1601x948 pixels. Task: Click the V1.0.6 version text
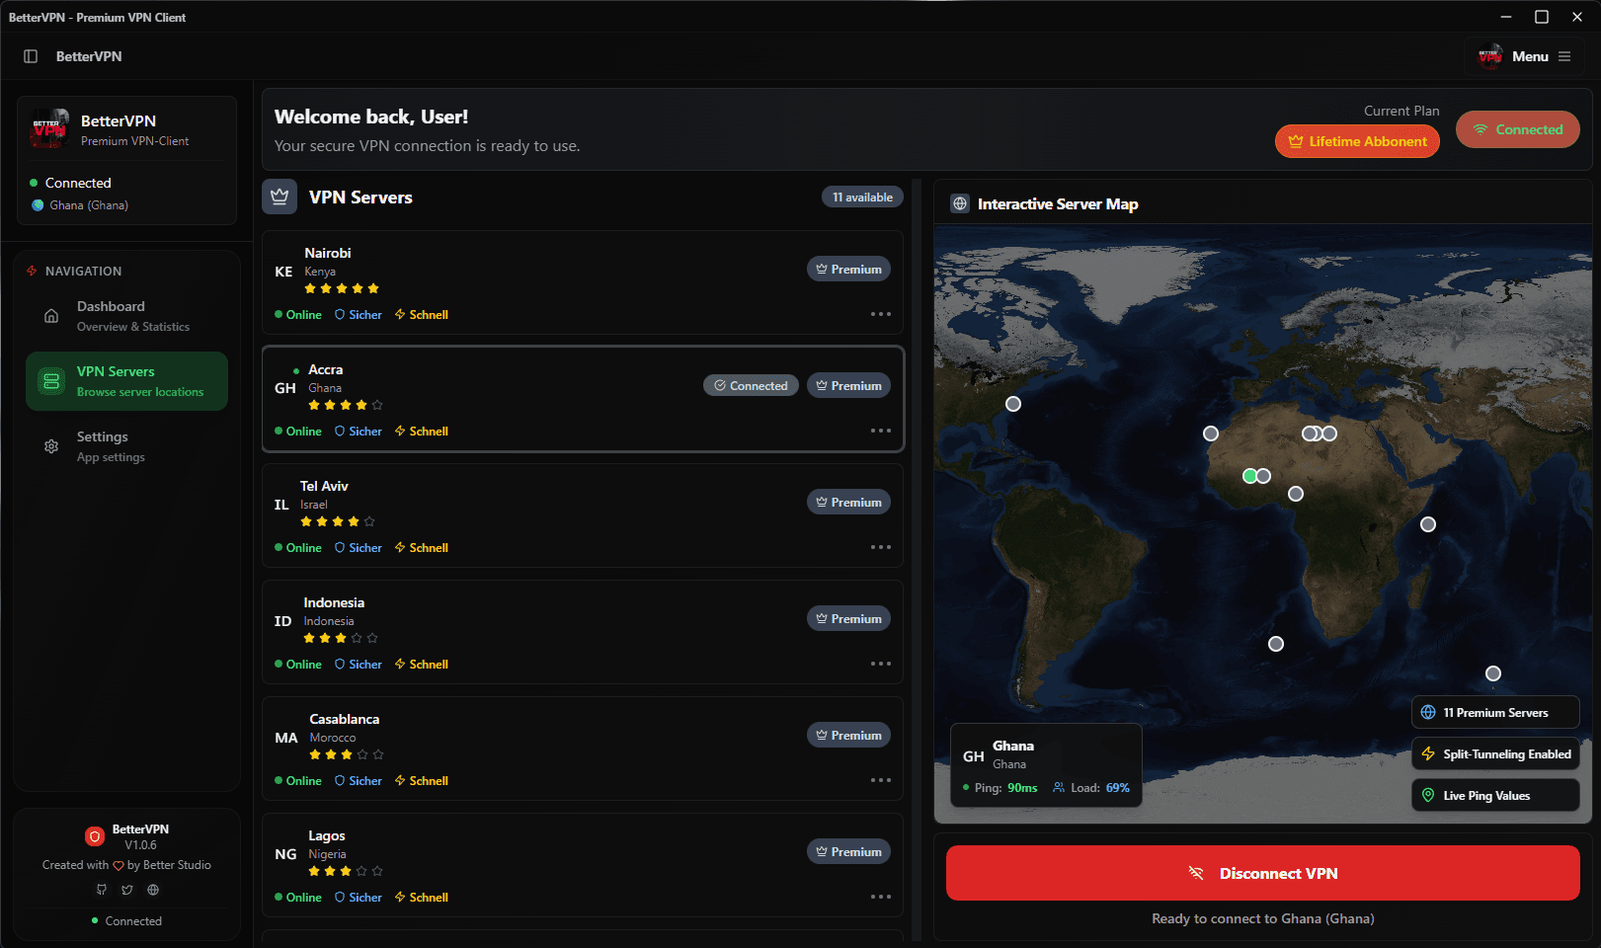click(x=140, y=845)
